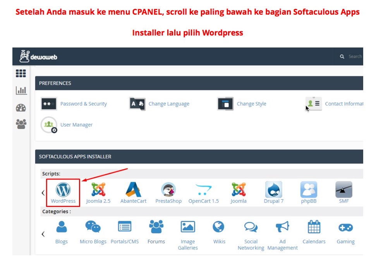
Task: Click the search magnifier icon
Action: coord(342,56)
